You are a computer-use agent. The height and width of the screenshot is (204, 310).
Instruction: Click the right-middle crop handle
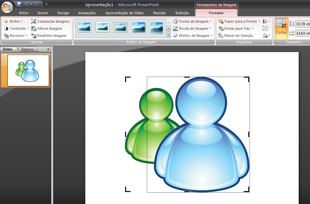point(249,134)
